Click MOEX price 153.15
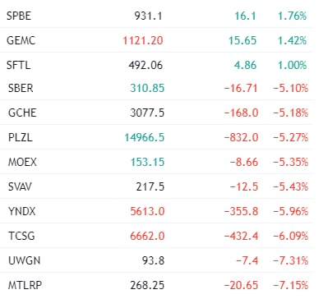 (147, 162)
